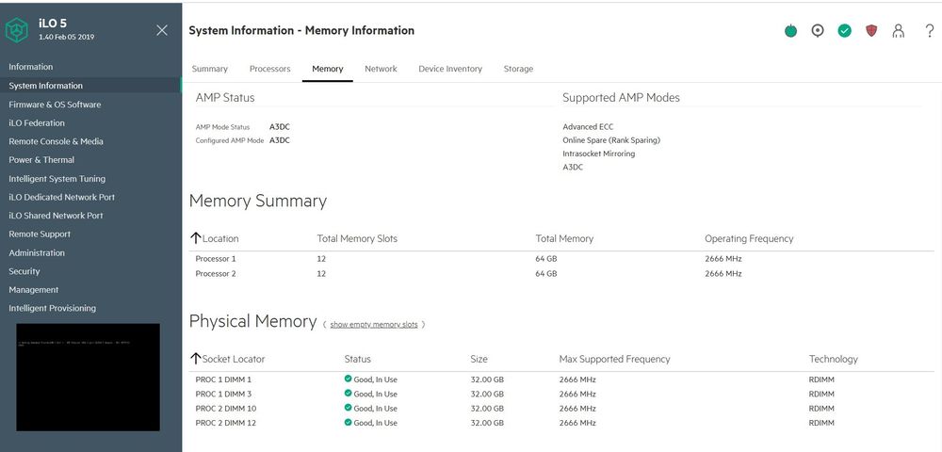Switch to the Storage tab
942x452 pixels.
pyautogui.click(x=518, y=69)
